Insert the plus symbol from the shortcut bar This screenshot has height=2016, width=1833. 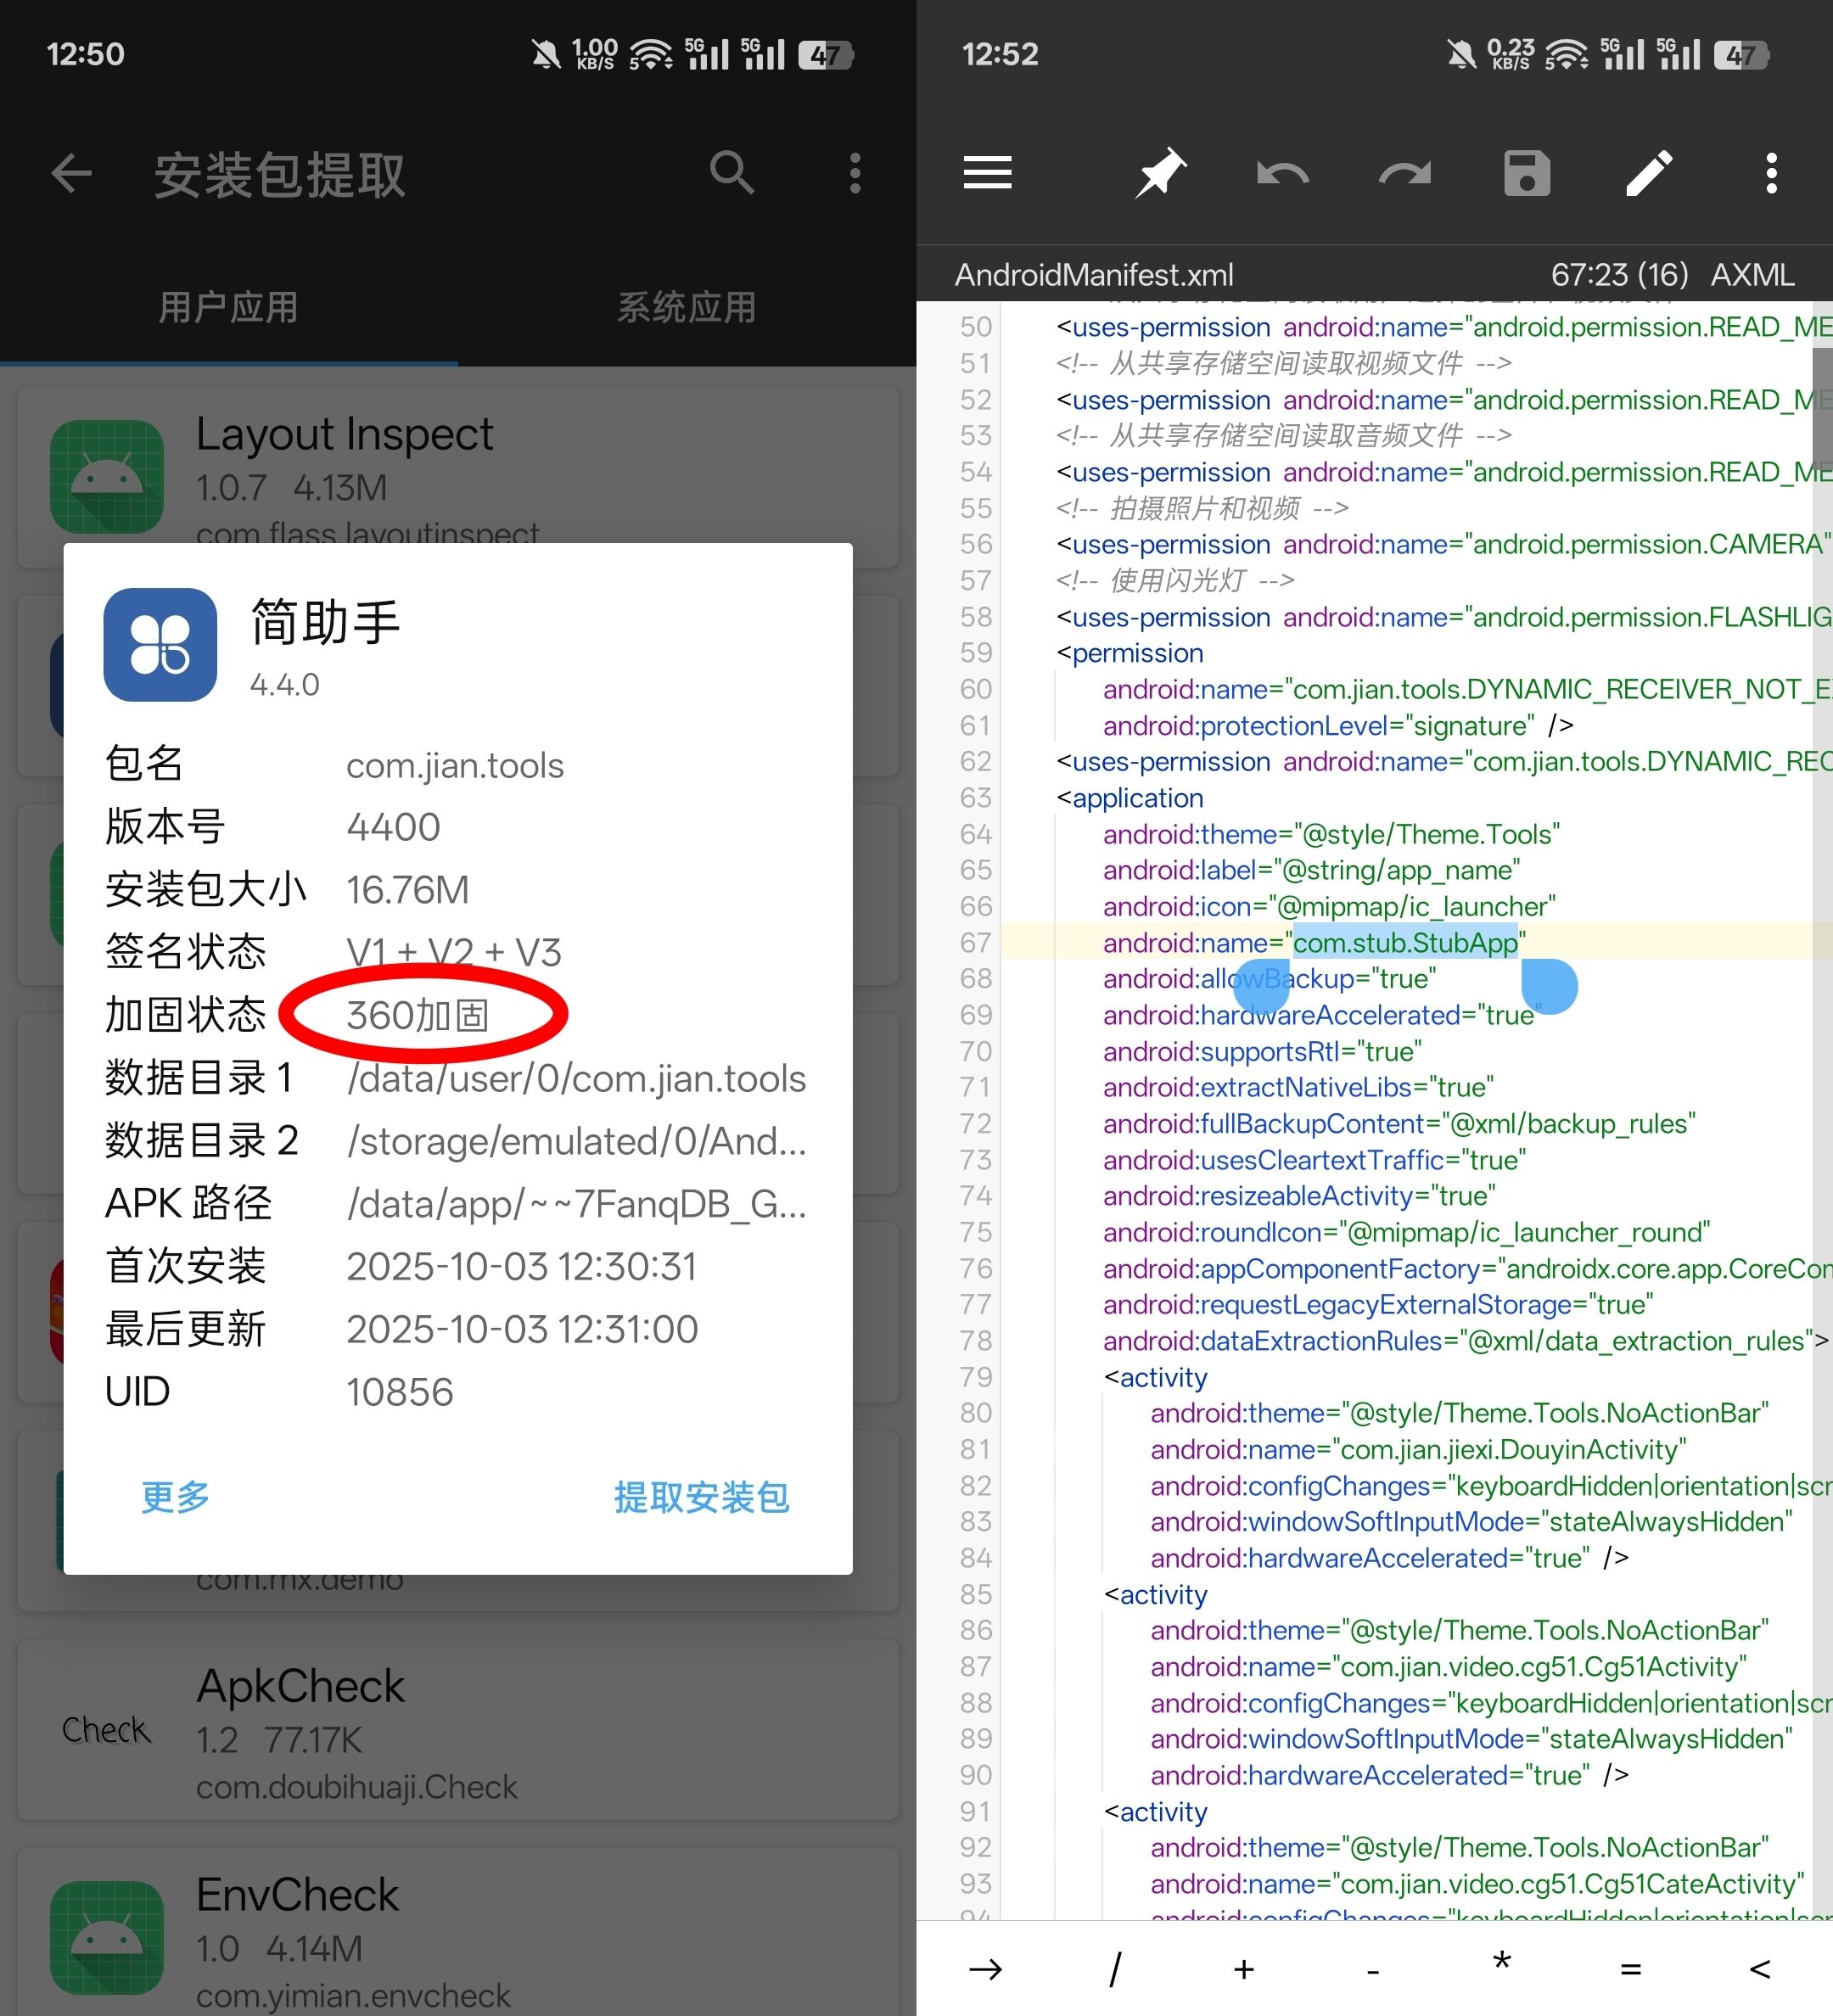1243,1969
